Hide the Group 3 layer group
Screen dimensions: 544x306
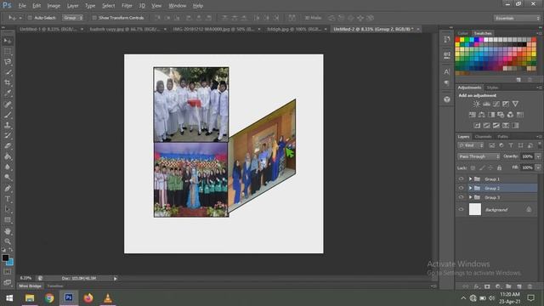point(461,197)
